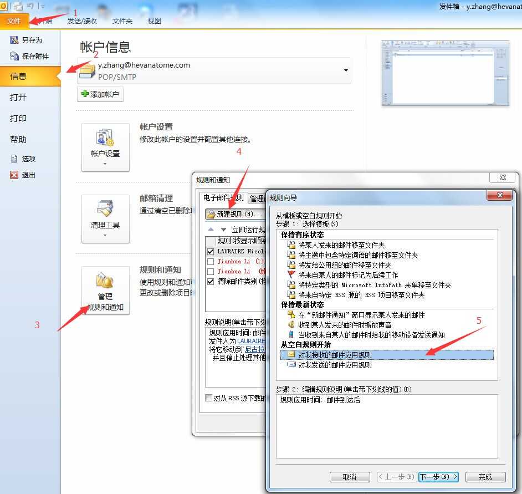This screenshot has width=522, height=494.
Task: Switch to the 电子邮件规则 tab
Action: [x=224, y=197]
